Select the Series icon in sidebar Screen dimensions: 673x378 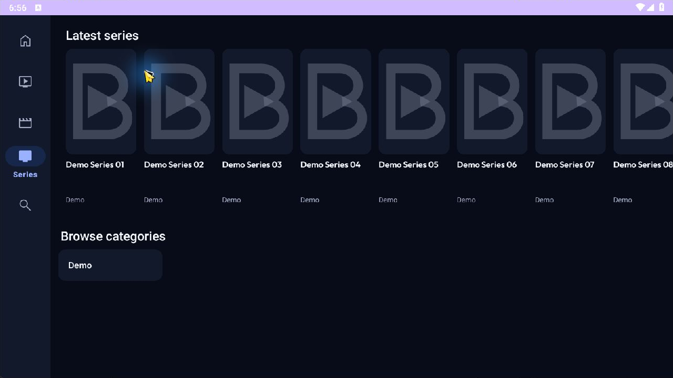25,156
